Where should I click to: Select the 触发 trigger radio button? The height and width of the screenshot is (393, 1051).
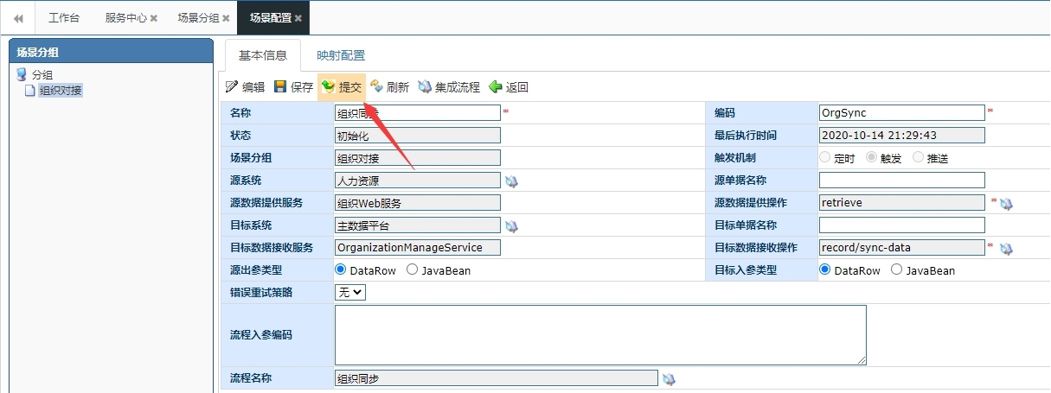click(x=871, y=158)
